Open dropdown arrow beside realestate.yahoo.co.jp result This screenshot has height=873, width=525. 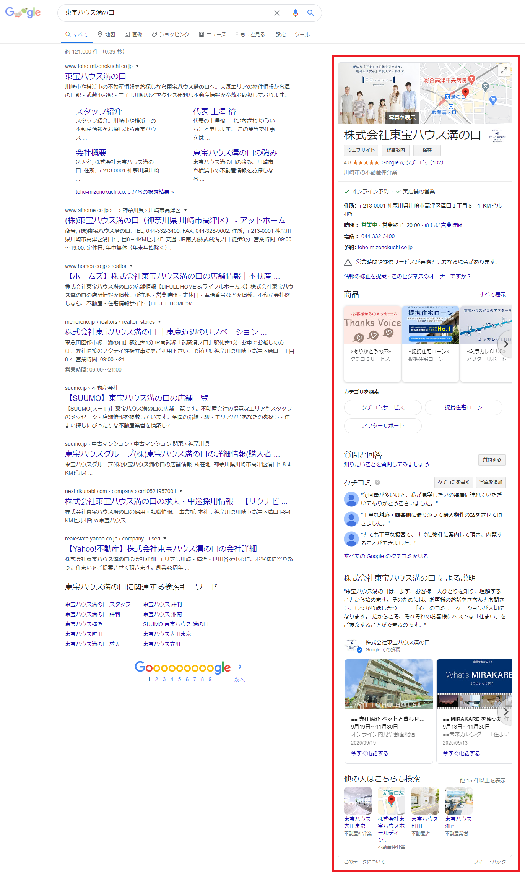pos(165,539)
